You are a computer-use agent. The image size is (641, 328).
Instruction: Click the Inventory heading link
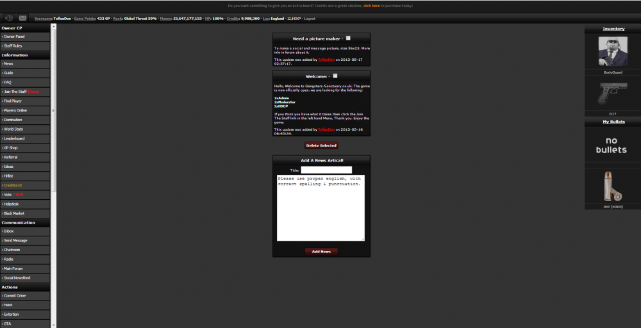[x=613, y=29]
